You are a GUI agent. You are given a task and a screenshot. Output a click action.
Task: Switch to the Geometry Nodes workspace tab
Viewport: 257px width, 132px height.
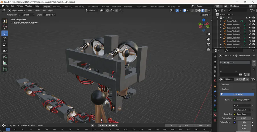(x=157, y=7)
